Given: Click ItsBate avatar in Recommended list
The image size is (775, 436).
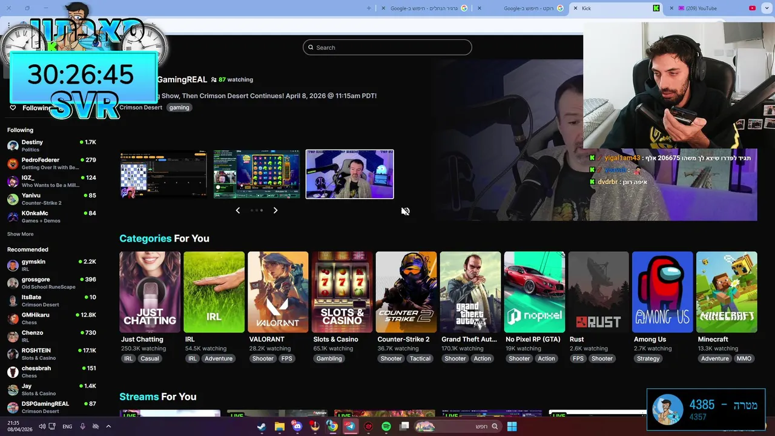Looking at the screenshot, I should coord(13,301).
